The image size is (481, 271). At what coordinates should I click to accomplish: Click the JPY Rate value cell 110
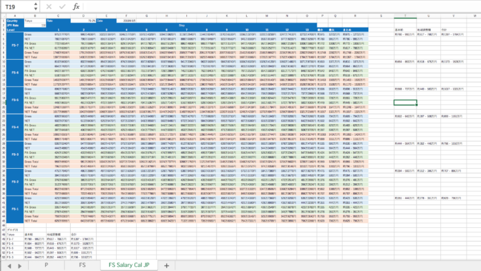pos(35,25)
